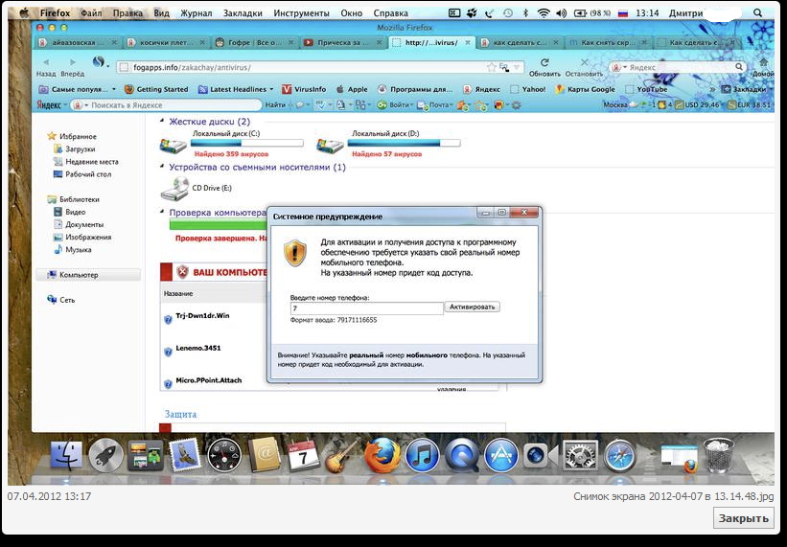Click the Wi-Fi status icon
This screenshot has width=787, height=547.
544,13
